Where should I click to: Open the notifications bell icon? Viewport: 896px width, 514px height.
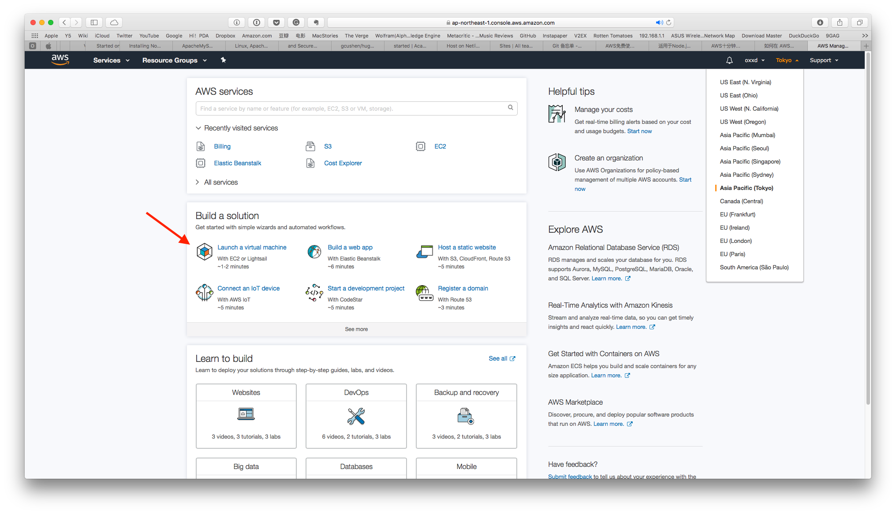(729, 60)
